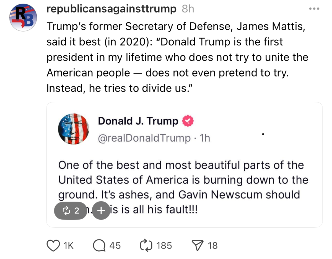Open quoted post text about burning down
This screenshot has height=259, width=332.
pyautogui.click(x=183, y=180)
